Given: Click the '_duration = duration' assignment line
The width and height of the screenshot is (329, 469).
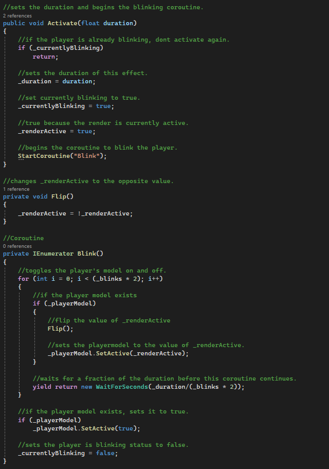Looking at the screenshot, I should pos(57,81).
